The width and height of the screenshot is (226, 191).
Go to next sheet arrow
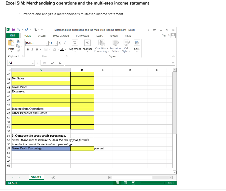[x=19, y=177]
